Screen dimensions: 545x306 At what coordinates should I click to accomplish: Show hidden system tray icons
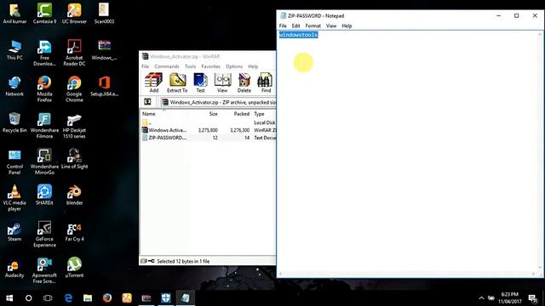click(481, 298)
